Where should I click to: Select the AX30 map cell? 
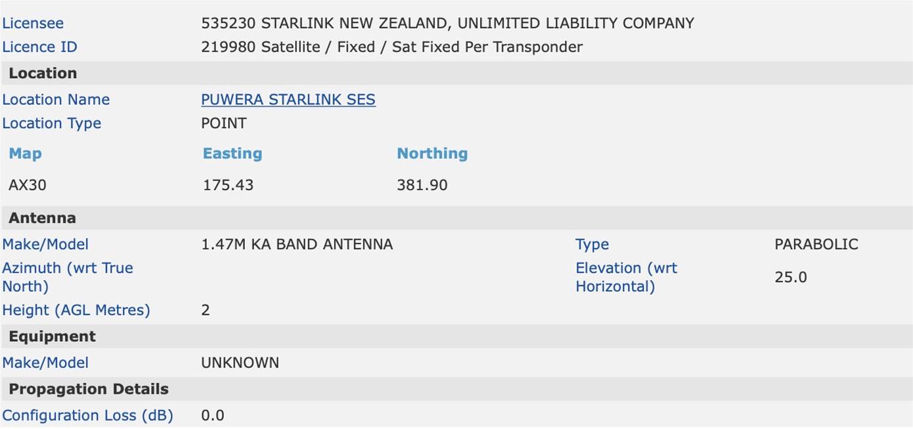point(28,185)
